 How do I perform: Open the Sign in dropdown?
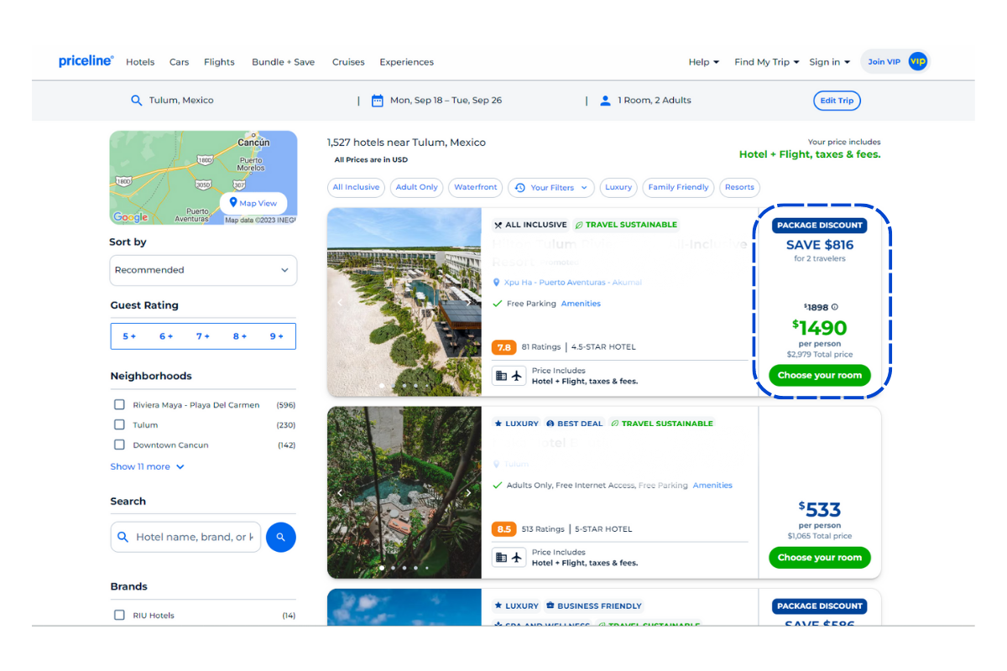point(829,62)
